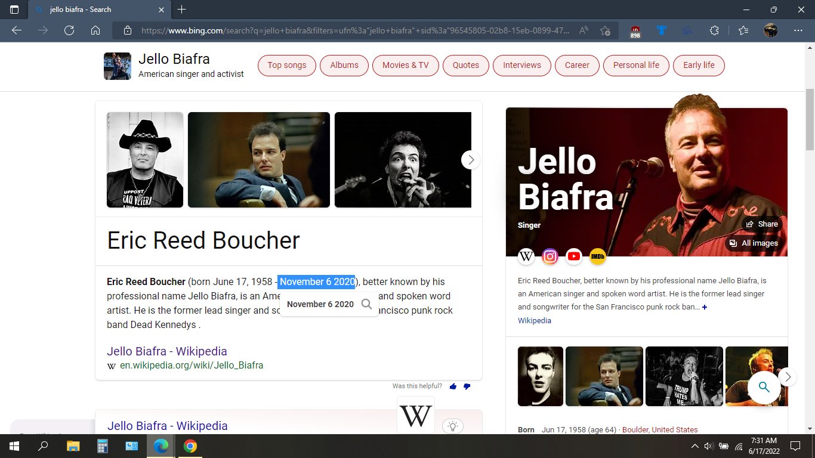Open the browser profile avatar
The width and height of the screenshot is (815, 458).
[771, 30]
